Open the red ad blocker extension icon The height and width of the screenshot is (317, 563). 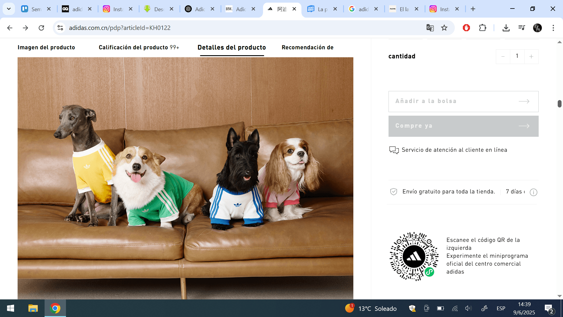point(466,28)
